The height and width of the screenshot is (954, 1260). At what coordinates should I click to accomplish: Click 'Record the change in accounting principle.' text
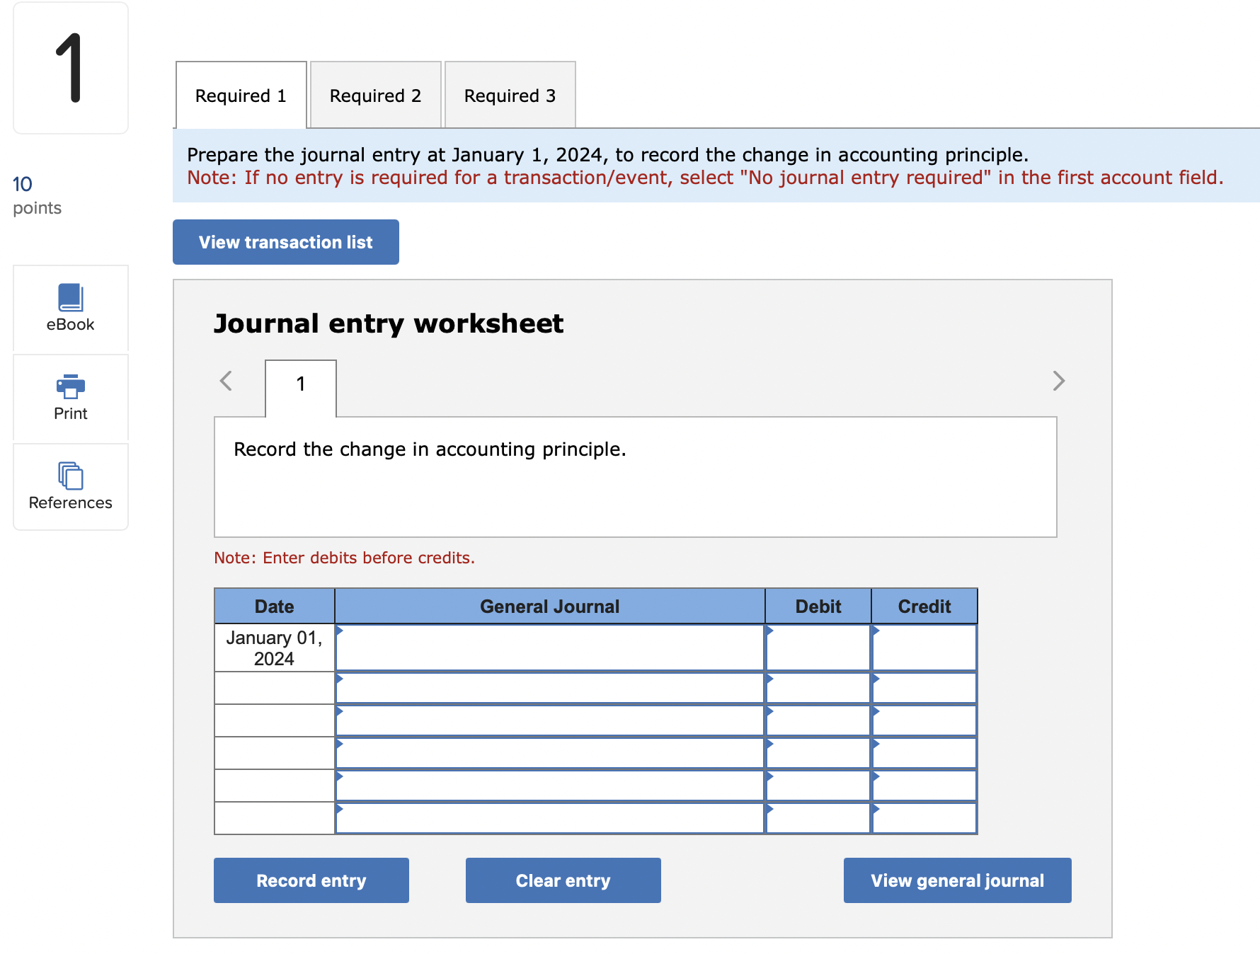click(x=430, y=449)
